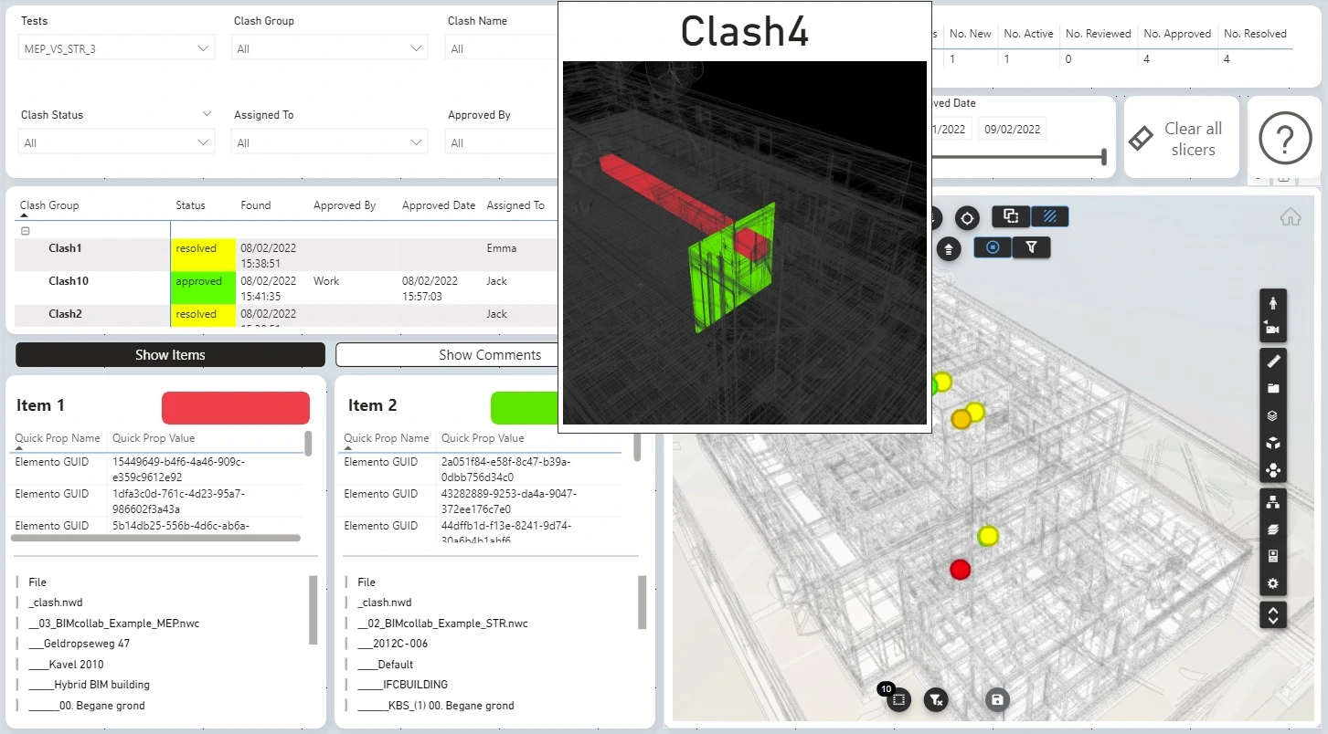Viewport: 1328px width, 734px height.
Task: Open the Clash Group dropdown
Action: click(x=330, y=48)
